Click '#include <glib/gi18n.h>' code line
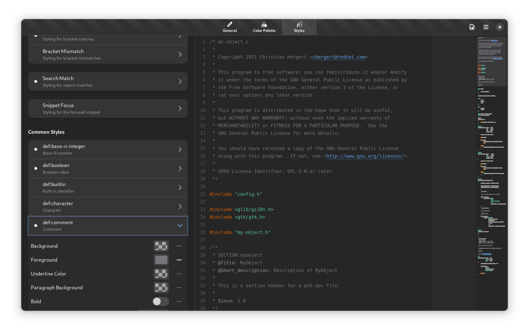Screen dimensions: 529x334 (x=241, y=210)
